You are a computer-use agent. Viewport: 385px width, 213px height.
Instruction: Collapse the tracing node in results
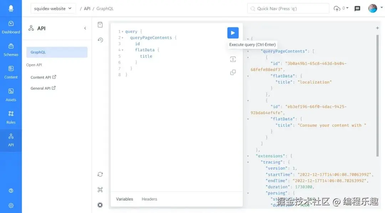[x=248, y=162]
